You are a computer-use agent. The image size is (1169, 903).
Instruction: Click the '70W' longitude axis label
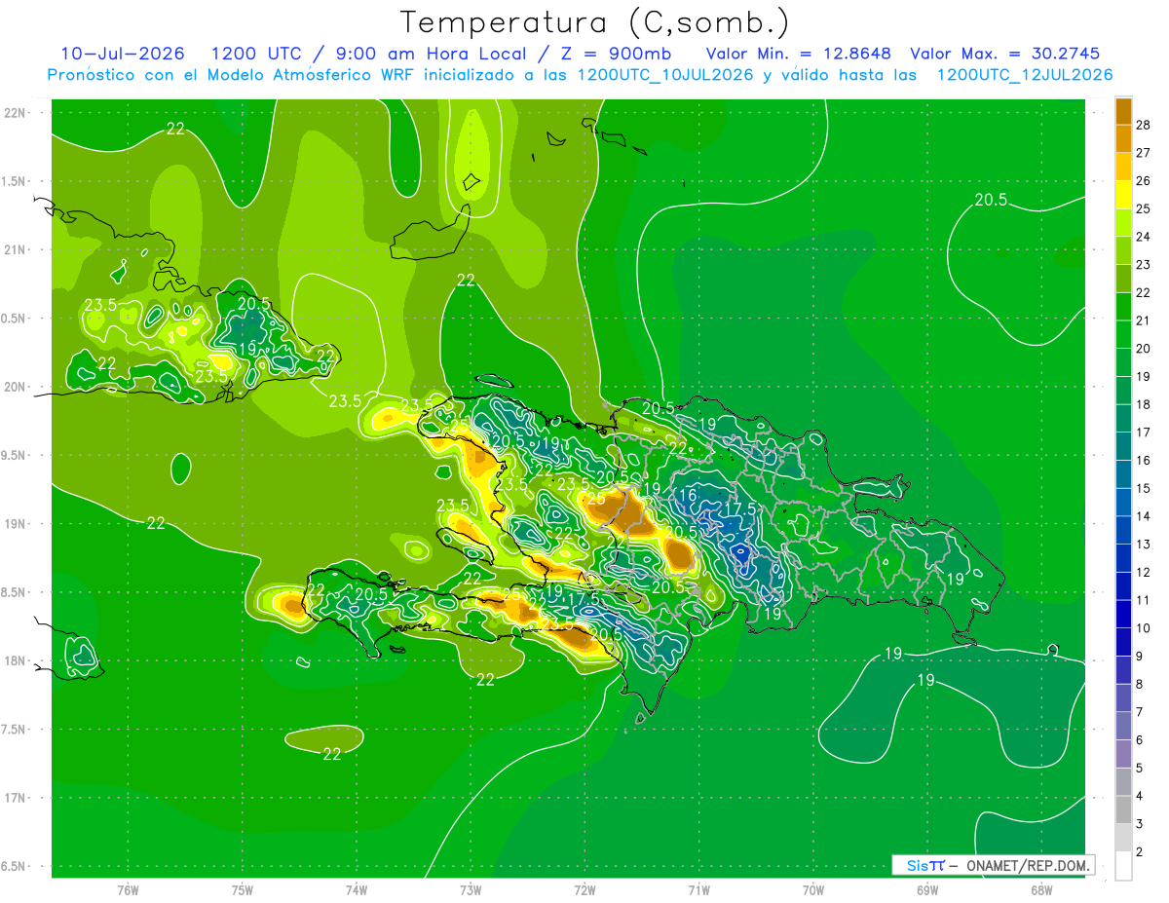point(813,890)
